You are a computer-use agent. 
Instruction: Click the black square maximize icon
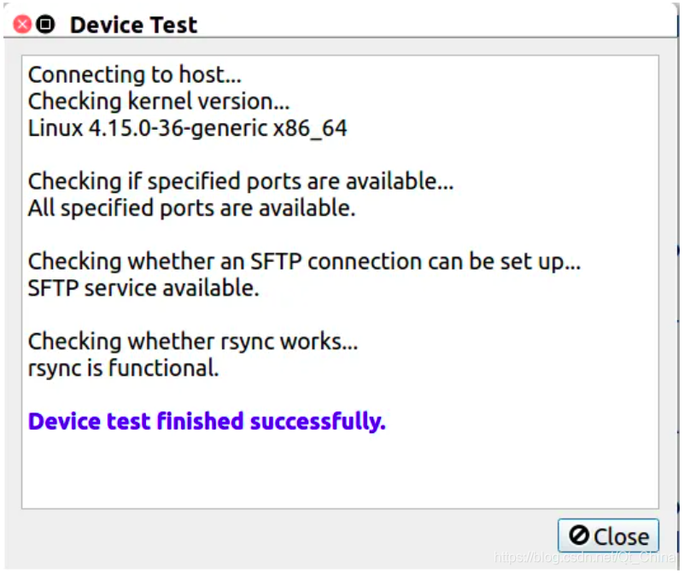click(x=45, y=25)
